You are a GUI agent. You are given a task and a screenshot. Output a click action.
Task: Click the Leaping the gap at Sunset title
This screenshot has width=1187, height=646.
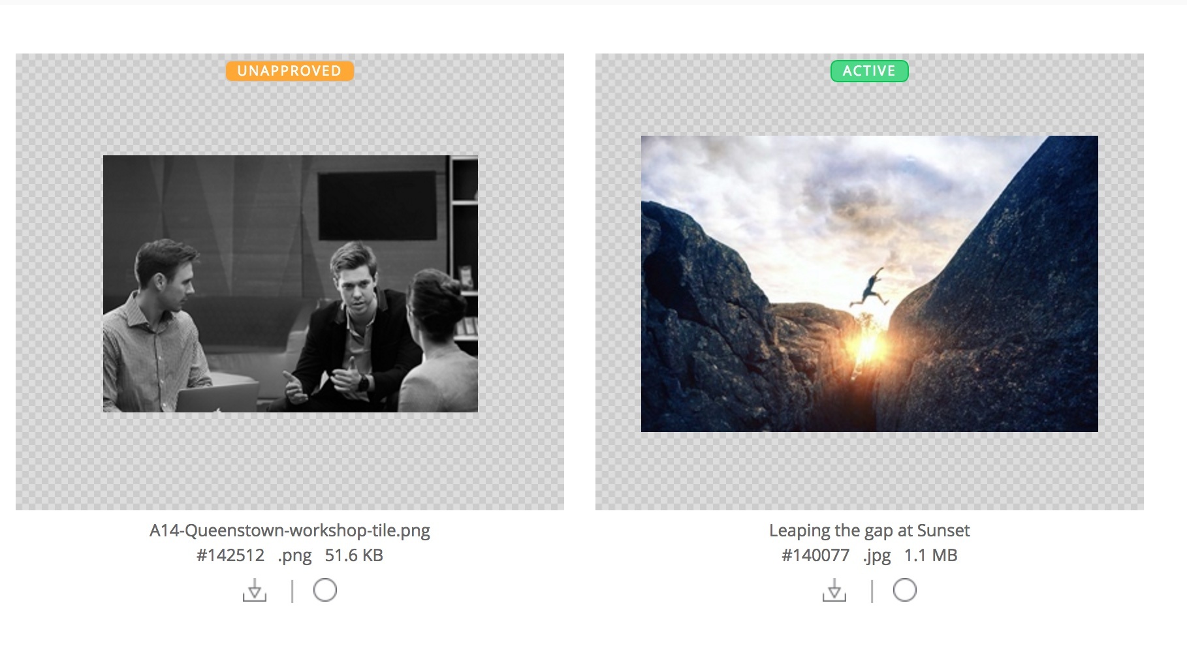coord(870,531)
